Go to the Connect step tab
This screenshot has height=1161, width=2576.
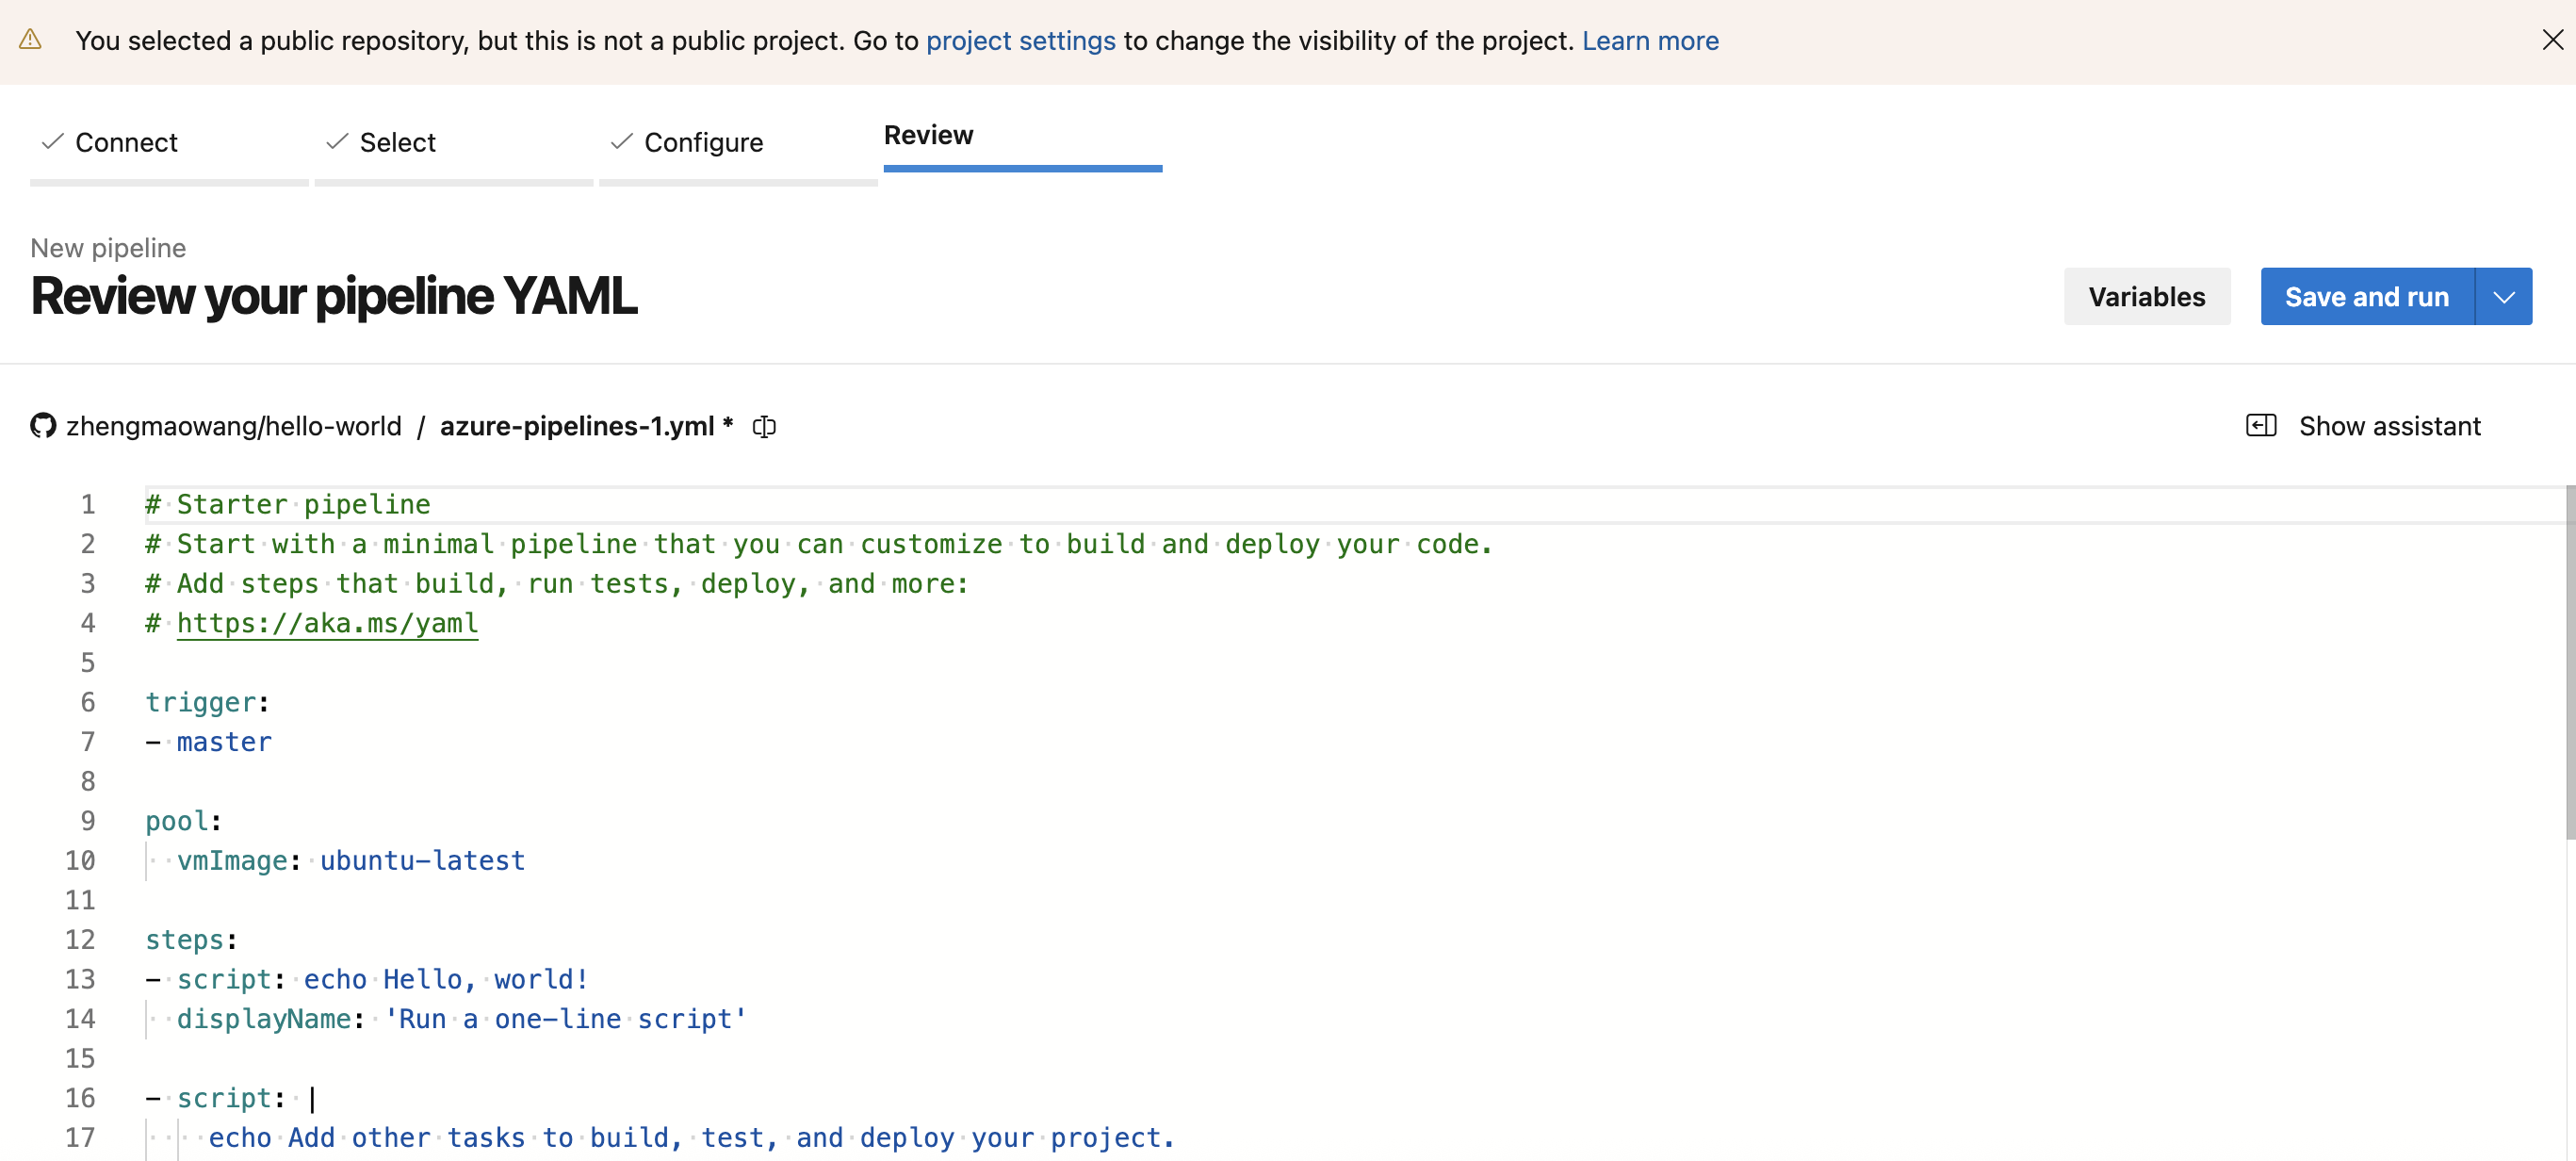tap(126, 143)
